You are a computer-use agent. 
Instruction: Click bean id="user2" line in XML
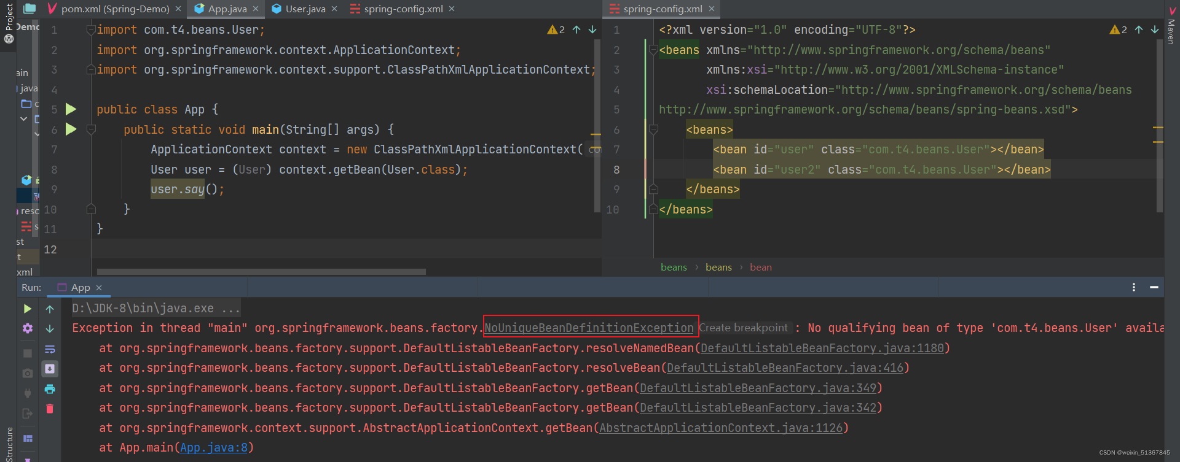(x=882, y=169)
